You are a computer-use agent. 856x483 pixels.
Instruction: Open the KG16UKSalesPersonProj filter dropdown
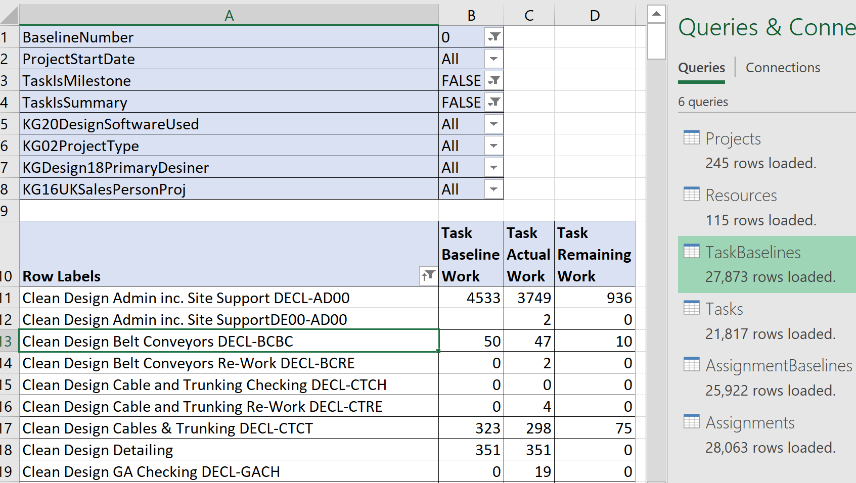click(x=493, y=189)
